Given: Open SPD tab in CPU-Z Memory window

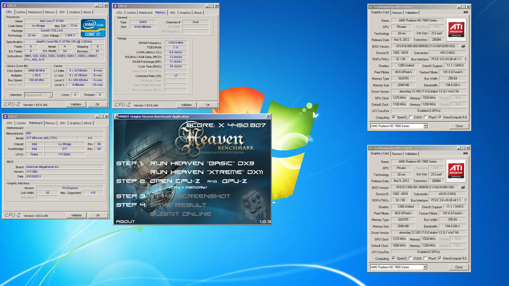Looking at the screenshot, I should pyautogui.click(x=173, y=13).
